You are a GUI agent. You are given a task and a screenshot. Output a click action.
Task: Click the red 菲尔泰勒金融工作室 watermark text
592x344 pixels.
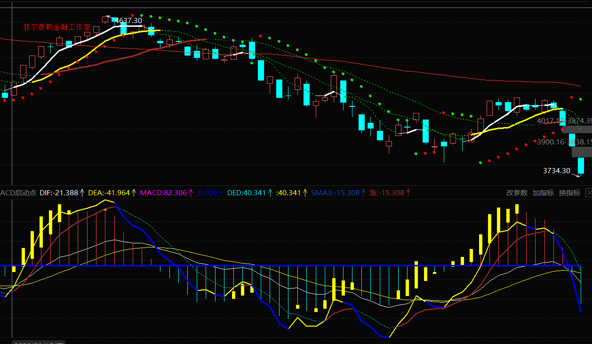pyautogui.click(x=57, y=27)
